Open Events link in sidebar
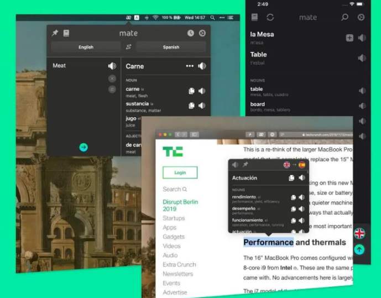The image size is (381, 298). 171,283
